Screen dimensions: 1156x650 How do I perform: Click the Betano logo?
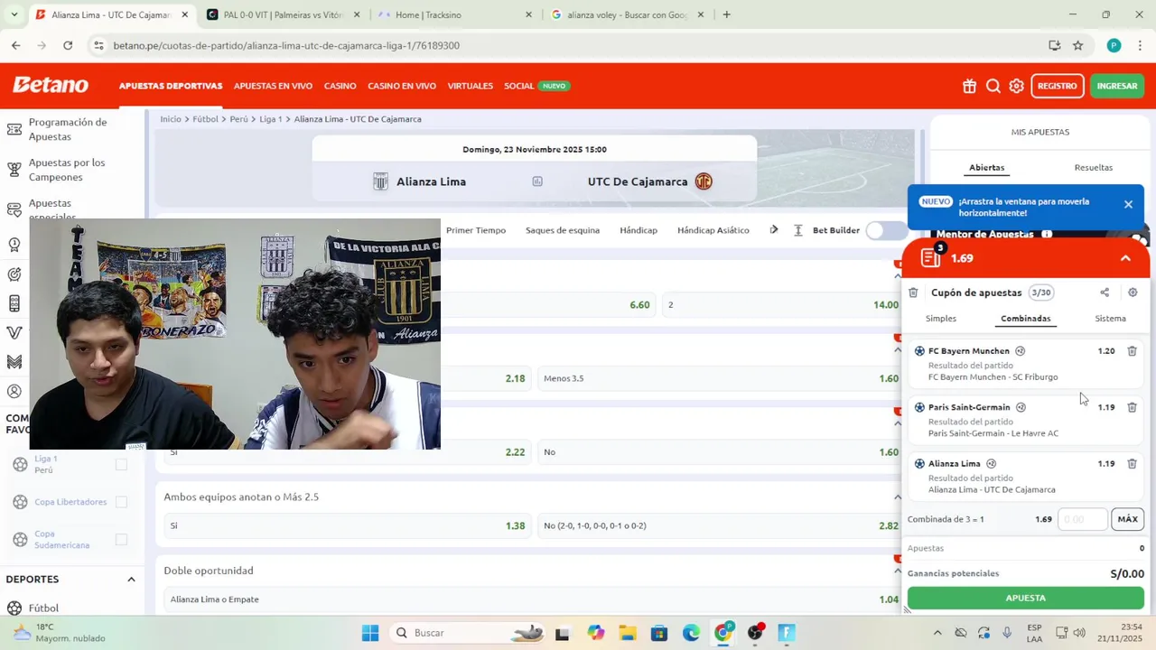pyautogui.click(x=51, y=85)
